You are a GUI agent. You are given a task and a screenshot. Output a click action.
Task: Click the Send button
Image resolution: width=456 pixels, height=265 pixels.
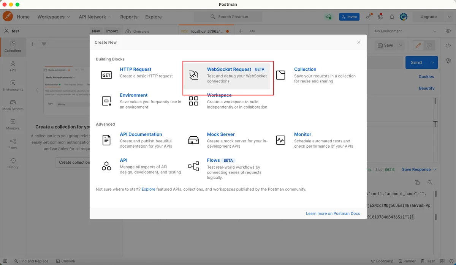click(416, 62)
